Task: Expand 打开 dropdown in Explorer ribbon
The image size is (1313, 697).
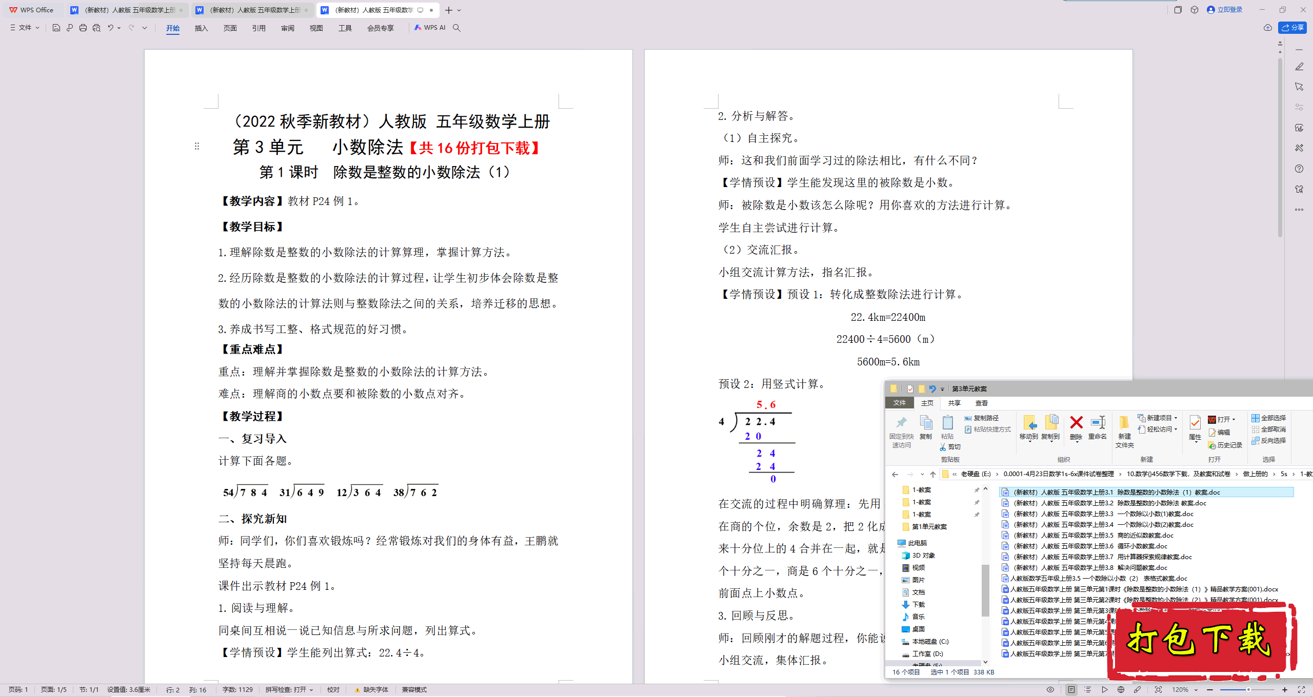Action: pyautogui.click(x=1234, y=419)
